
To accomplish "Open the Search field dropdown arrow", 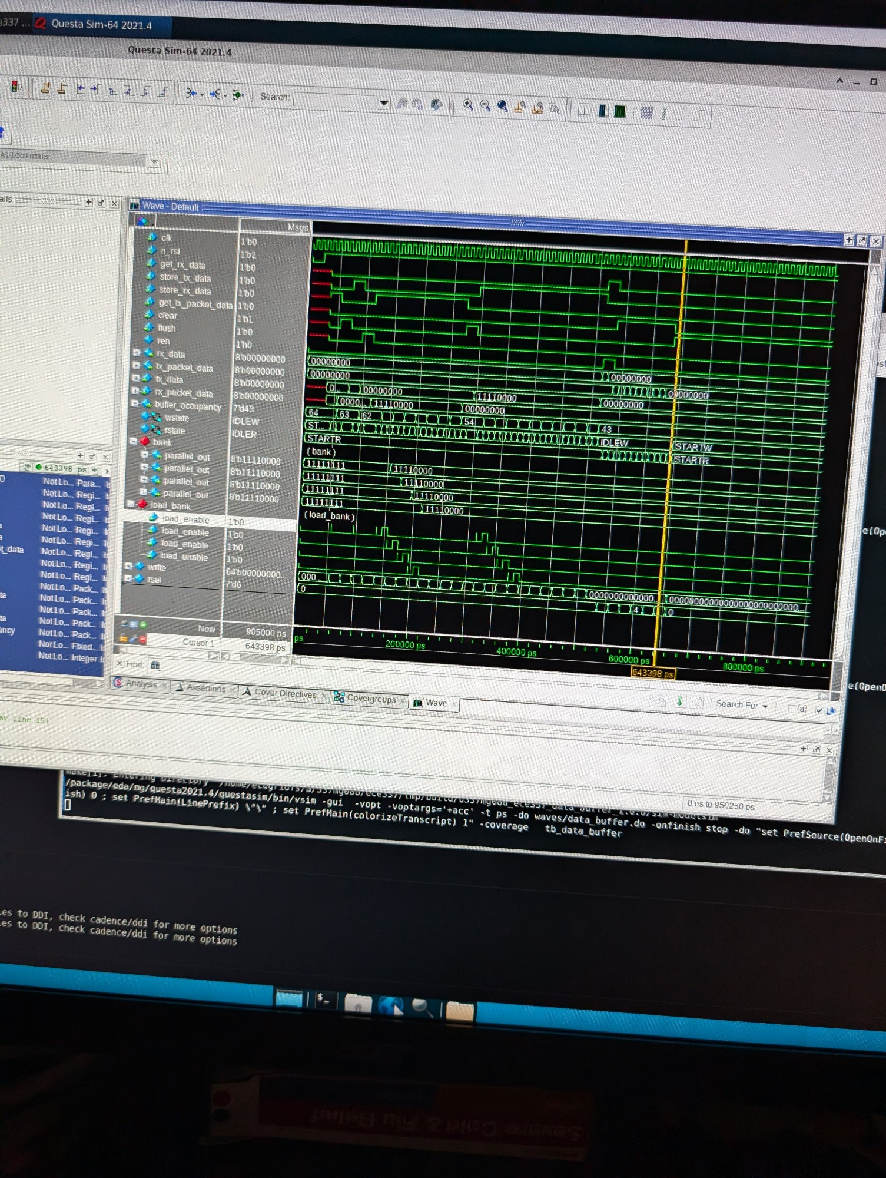I will (x=384, y=103).
